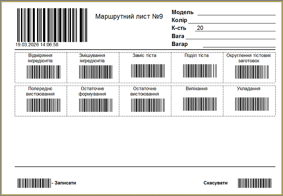
Task: Click the Скасувати label
Action: point(216,183)
